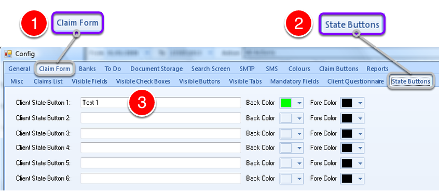Click Back Color swatch for Button 5
439x192 pixels.
286,163
